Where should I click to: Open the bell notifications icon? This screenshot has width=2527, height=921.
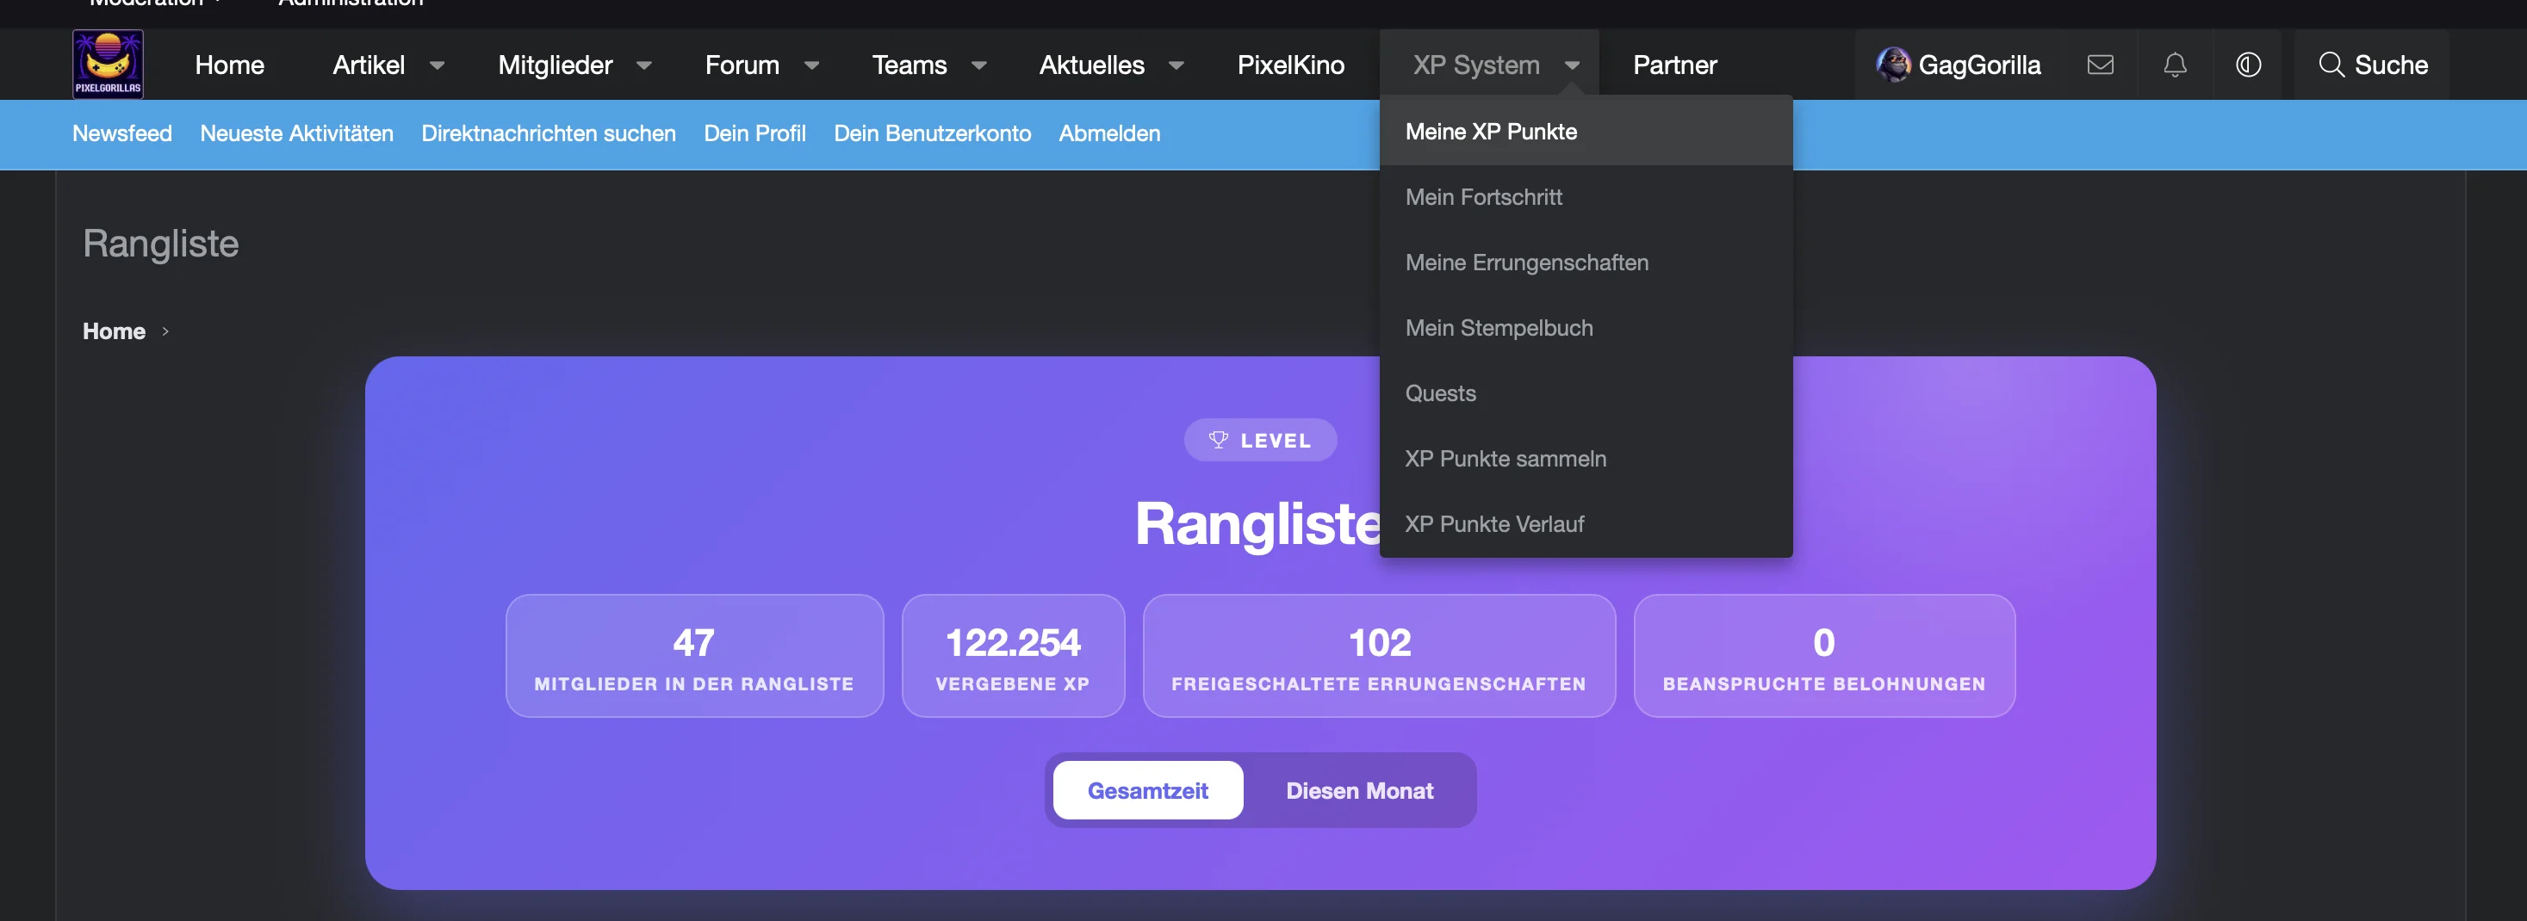pos(2174,65)
